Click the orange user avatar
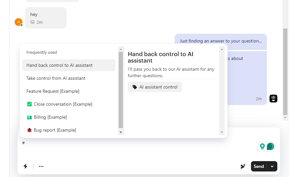 [19, 22]
